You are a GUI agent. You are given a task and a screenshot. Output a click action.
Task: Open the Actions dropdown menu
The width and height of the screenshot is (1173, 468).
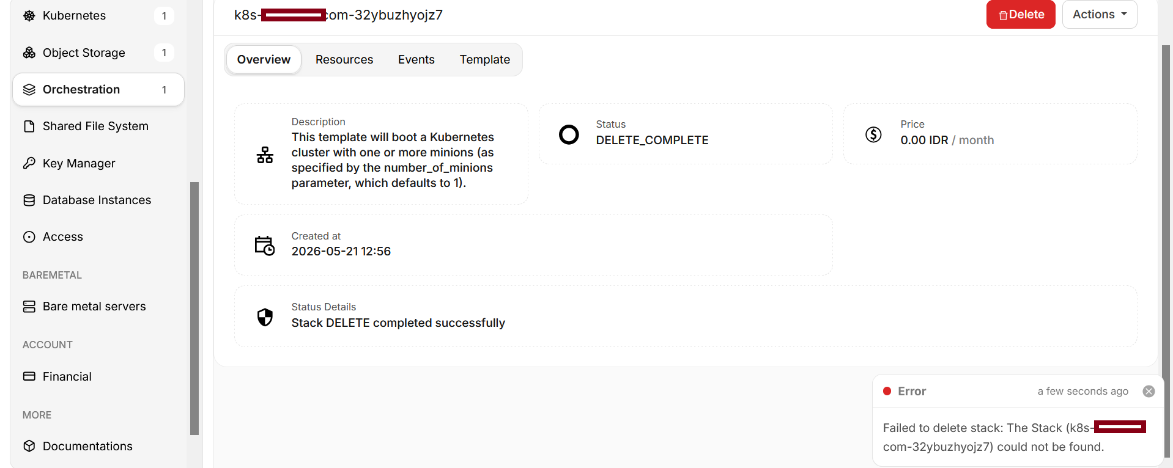point(1100,14)
